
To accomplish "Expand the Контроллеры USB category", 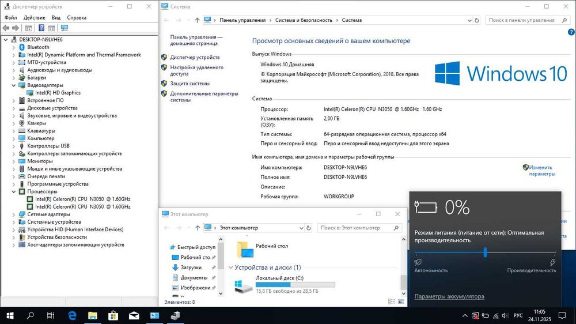I will point(14,146).
